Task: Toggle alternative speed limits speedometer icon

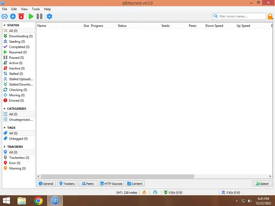Action: click(x=155, y=192)
